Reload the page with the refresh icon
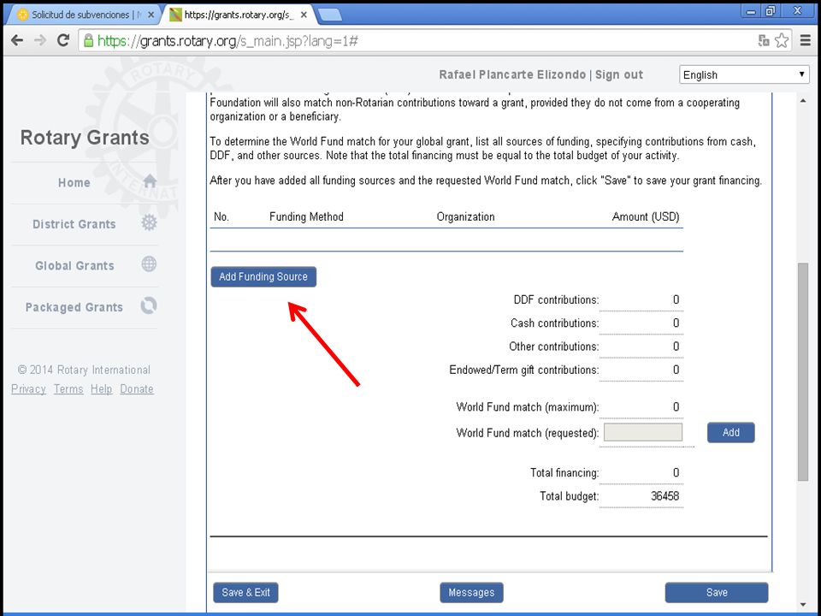Screen dimensions: 821x616 click(63, 40)
